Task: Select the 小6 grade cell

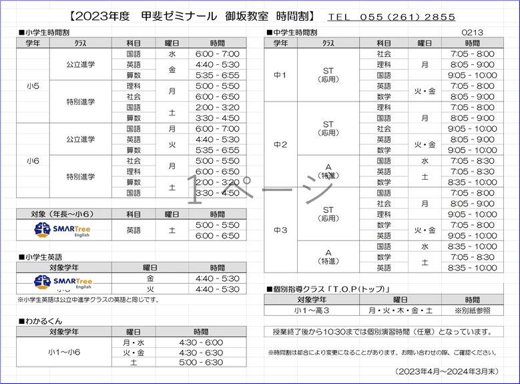Action: pos(33,161)
